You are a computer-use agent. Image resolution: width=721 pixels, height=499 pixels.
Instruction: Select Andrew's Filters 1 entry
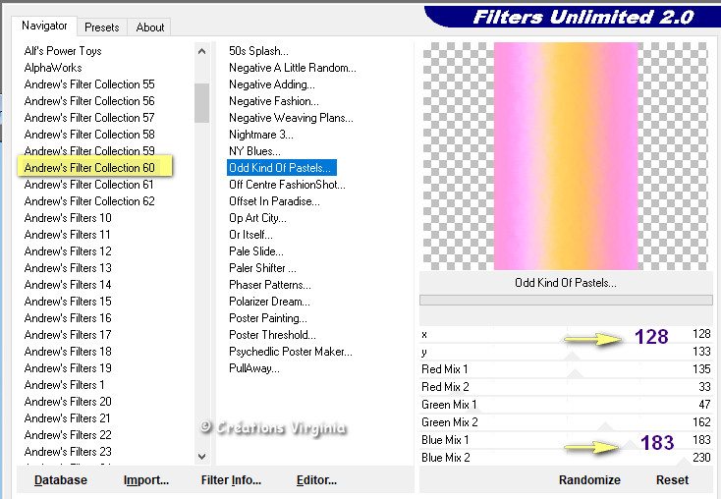[65, 385]
